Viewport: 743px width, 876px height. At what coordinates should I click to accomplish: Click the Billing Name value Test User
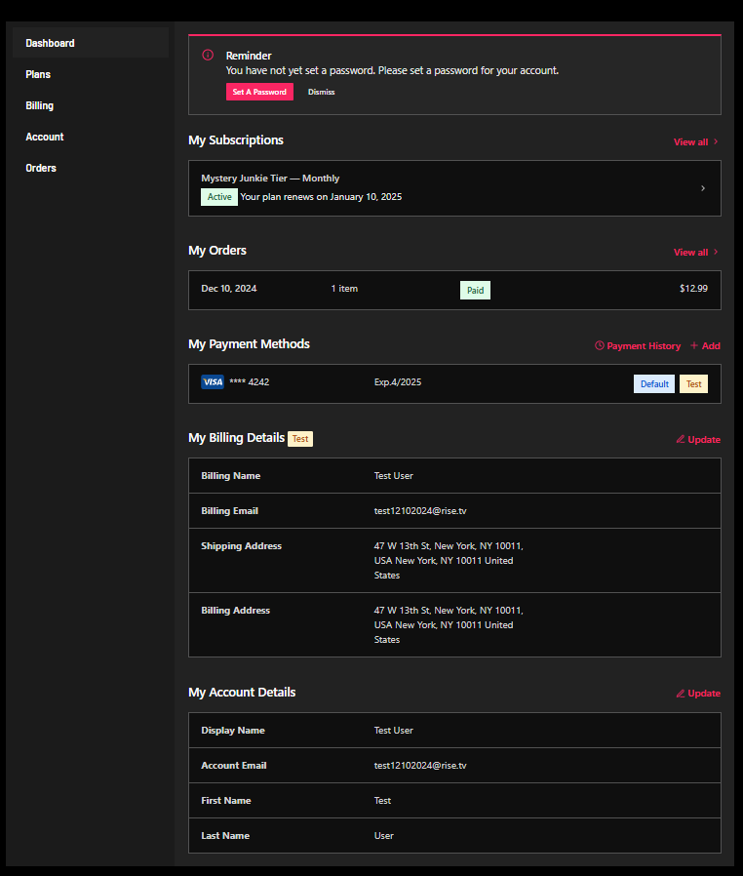pos(394,476)
